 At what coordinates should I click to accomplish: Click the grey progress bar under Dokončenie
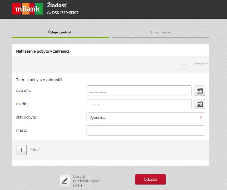click(161, 38)
